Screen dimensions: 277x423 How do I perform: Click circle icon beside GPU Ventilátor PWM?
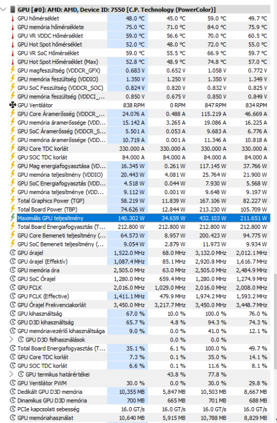(x=12, y=383)
